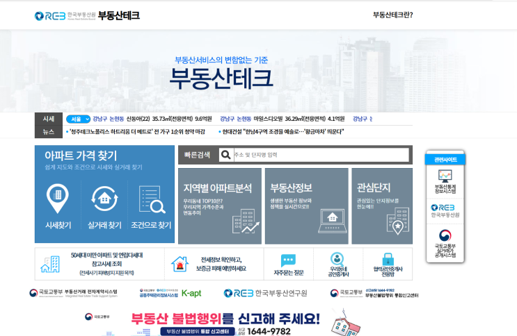
Task: Open 부동산통계 정보시스템 monitor icon
Action: 445,176
